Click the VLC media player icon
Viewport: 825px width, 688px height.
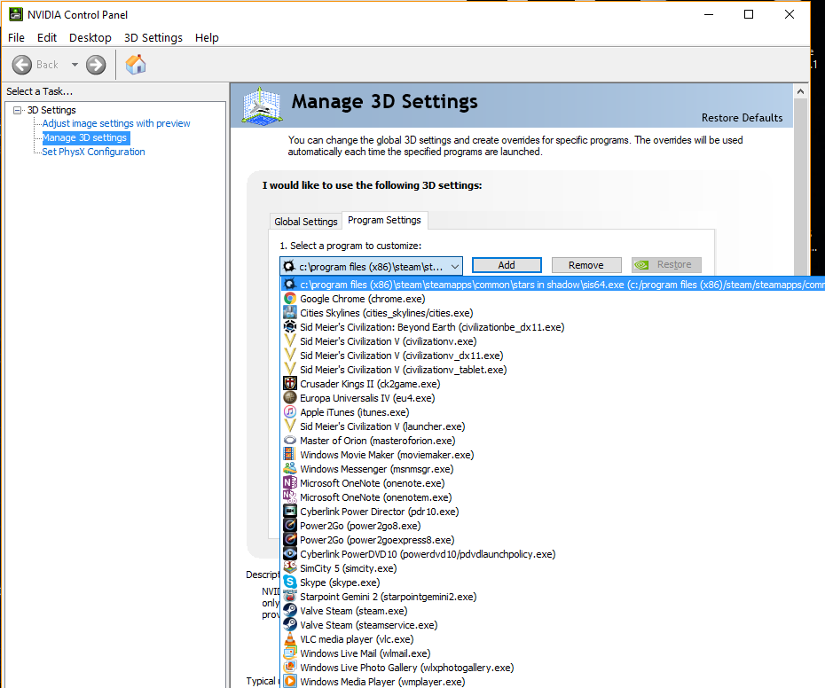coord(290,639)
